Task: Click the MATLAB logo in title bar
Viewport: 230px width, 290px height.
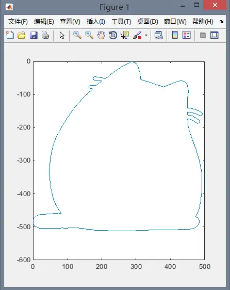Action: (x=9, y=7)
